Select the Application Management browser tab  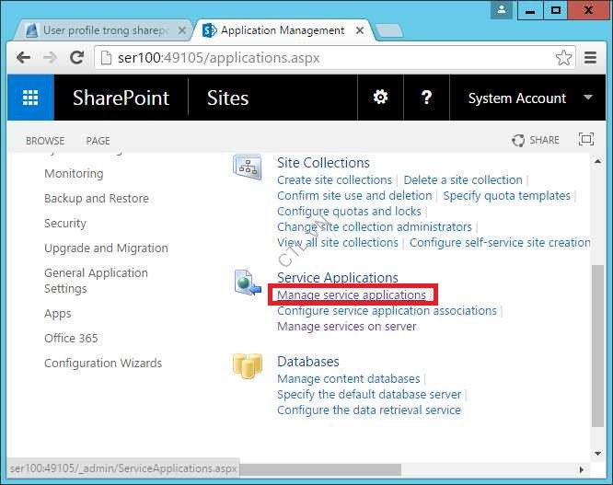pyautogui.click(x=283, y=30)
